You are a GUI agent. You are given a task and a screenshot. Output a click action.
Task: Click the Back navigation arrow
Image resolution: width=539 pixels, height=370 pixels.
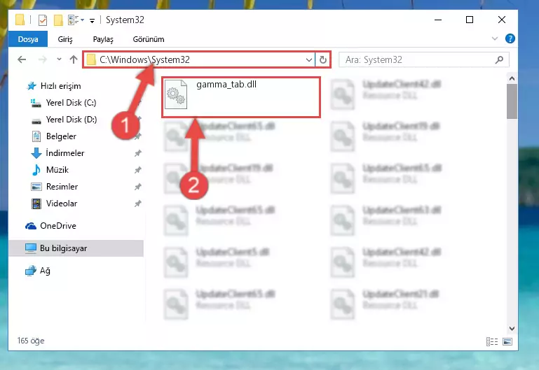pos(22,59)
